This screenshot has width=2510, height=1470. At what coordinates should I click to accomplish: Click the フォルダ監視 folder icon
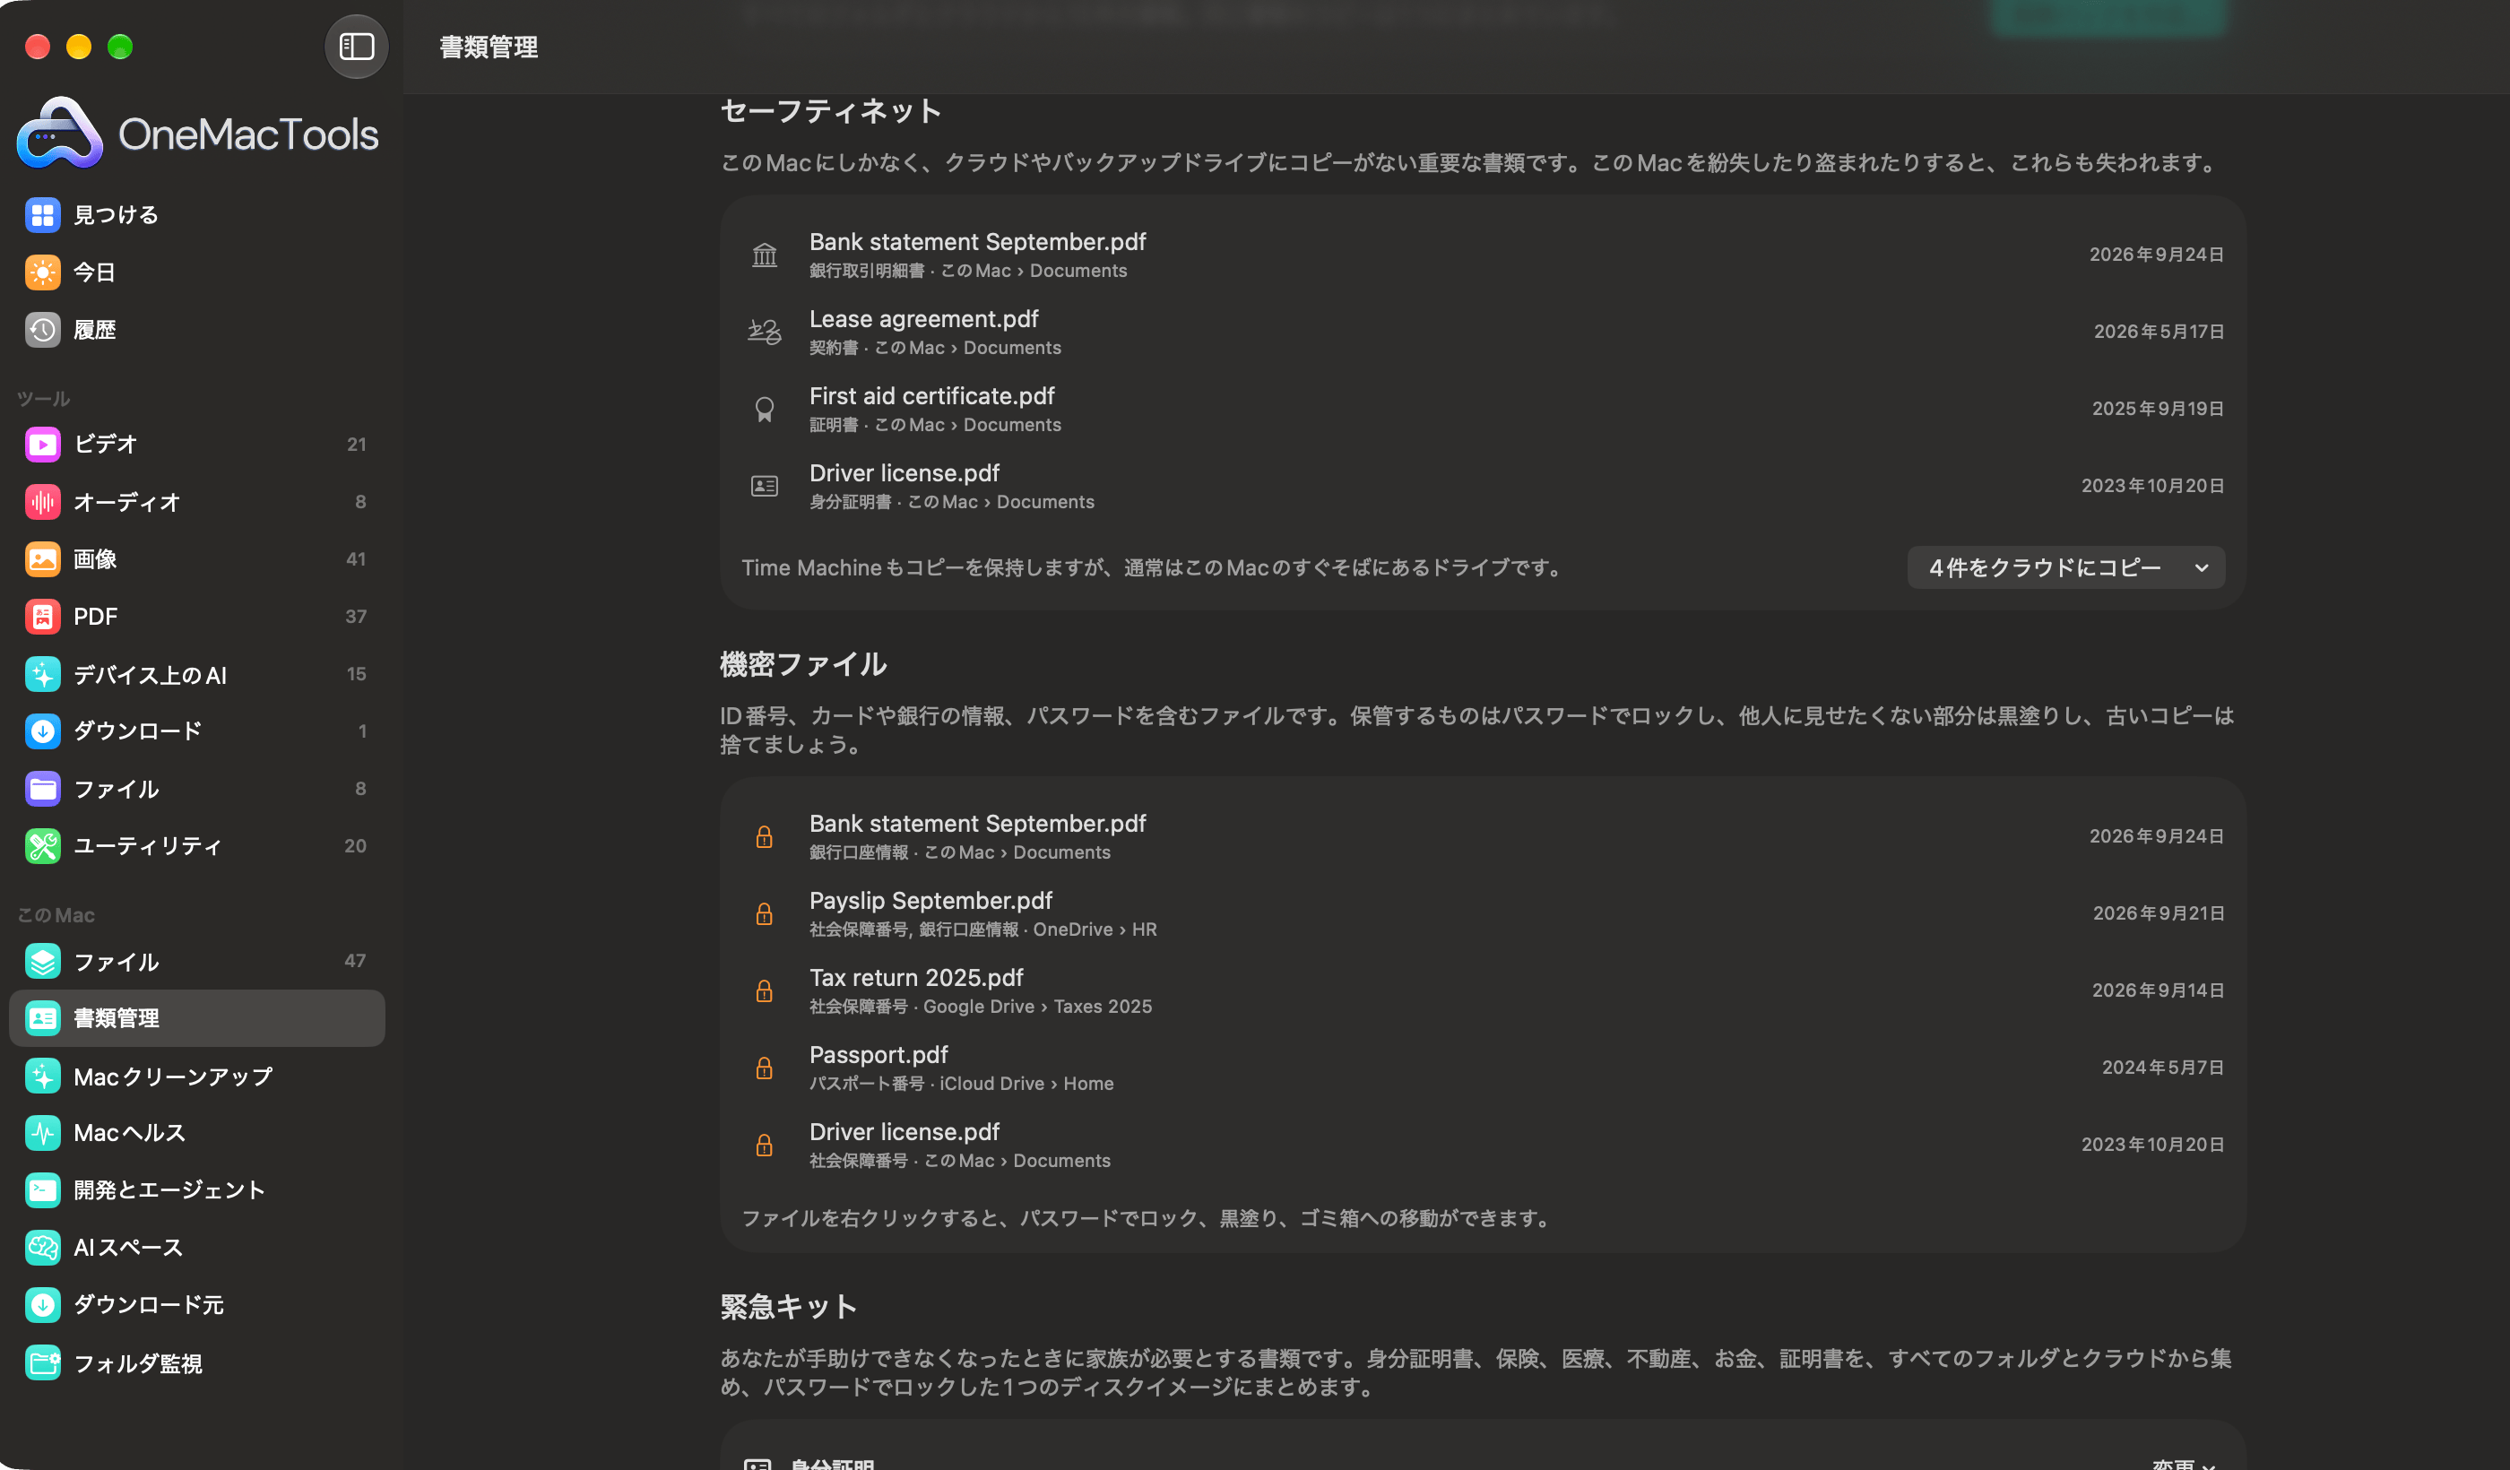[43, 1362]
